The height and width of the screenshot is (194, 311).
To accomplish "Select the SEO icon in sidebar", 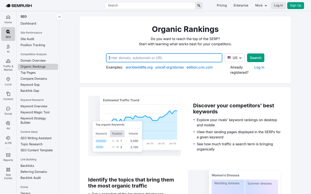I will 8,34.
